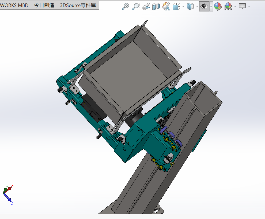This screenshot has height=219, width=265.
Task: Expand the Hide/Show Items dropdown arrow
Action: click(x=211, y=6)
